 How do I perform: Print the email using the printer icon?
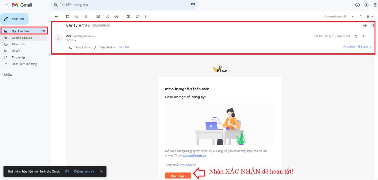[365, 25]
